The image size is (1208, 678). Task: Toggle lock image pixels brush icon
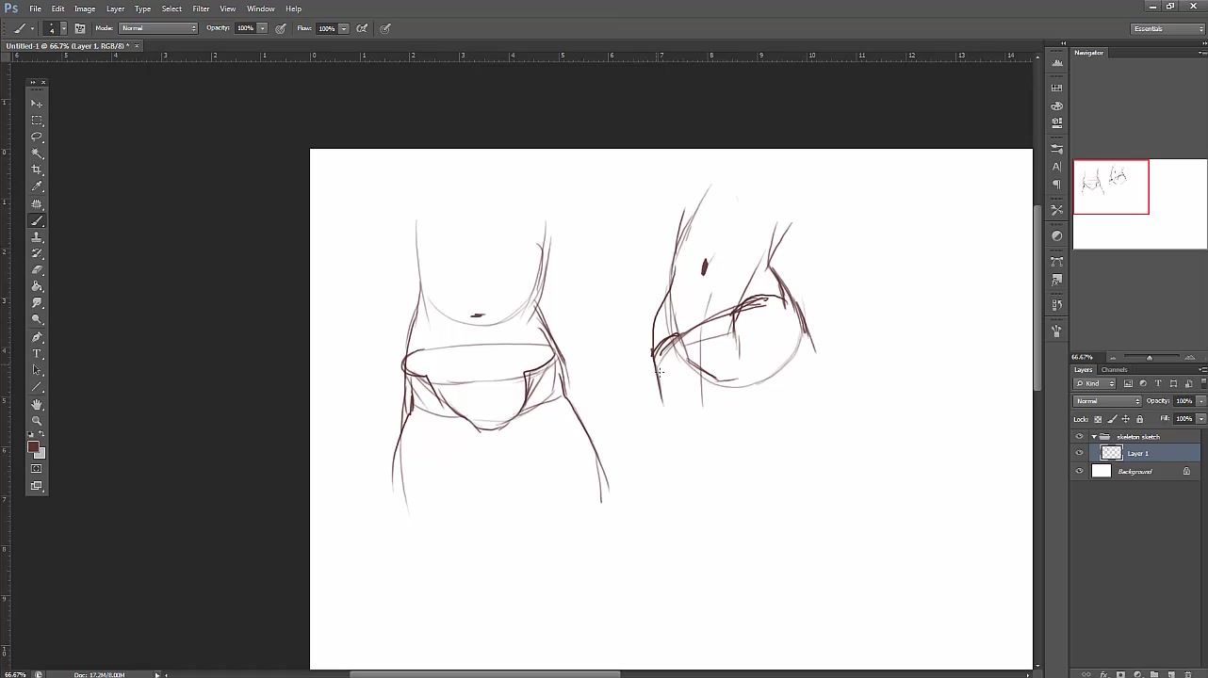coord(1112,419)
